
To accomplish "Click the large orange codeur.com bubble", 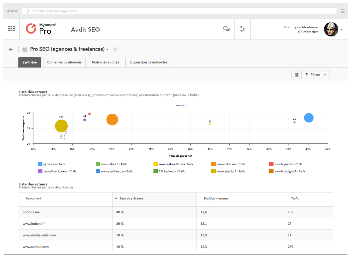I will coord(112,120).
